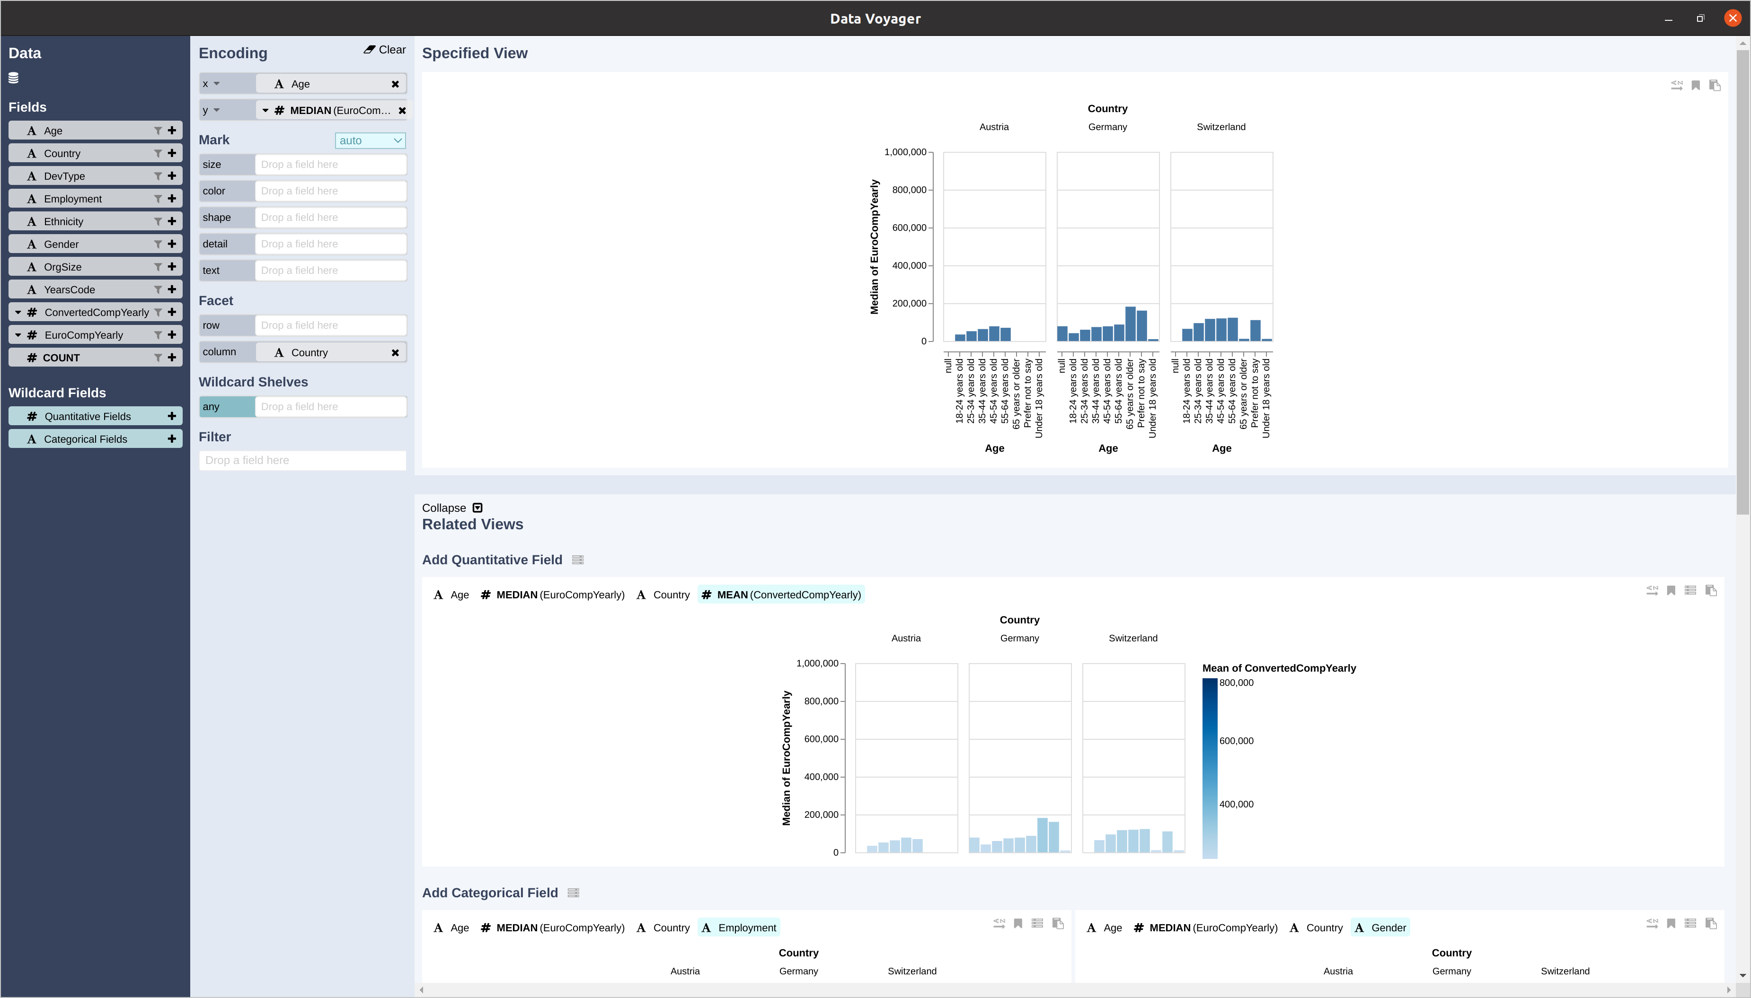Add OrgSize field using plus icon
Screen dimensions: 1751x998
[x=172, y=266]
